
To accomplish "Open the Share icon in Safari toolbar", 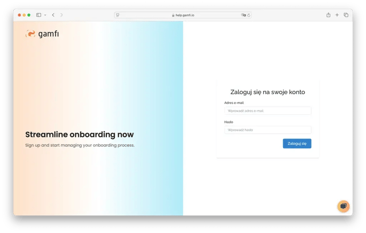I will click(x=328, y=15).
